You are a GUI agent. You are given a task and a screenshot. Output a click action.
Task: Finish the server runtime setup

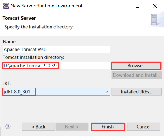pyautogui.click(x=108, y=127)
